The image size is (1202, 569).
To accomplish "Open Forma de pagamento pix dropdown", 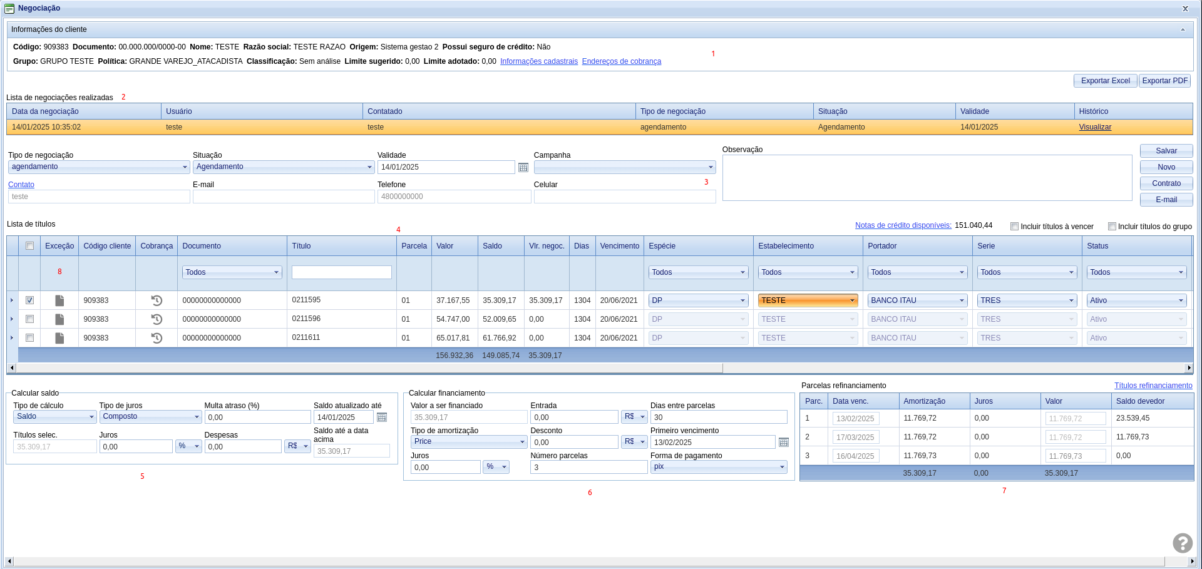I will point(719,466).
